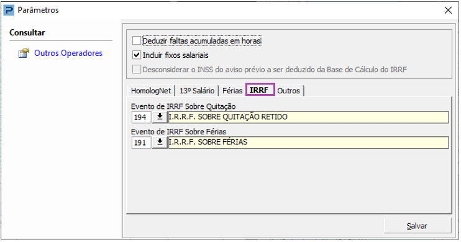Enable Deduzir faltas acumuladas em horas
Viewport: 461px width, 242px height.
[137, 40]
